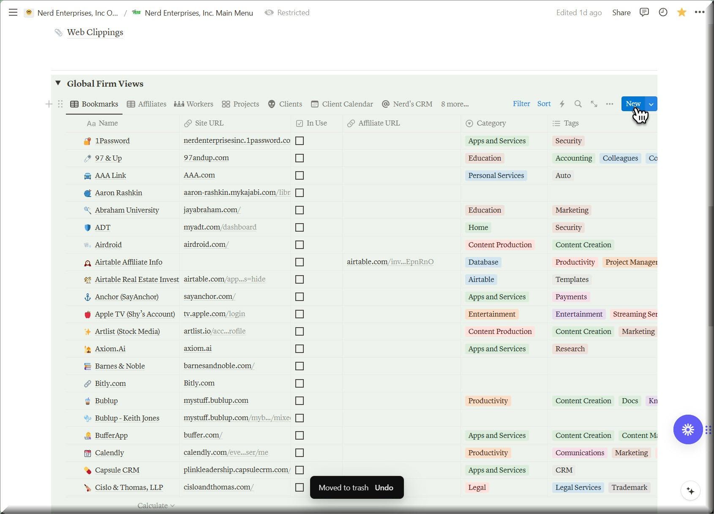Check In Use for 97 & Up
The width and height of the screenshot is (714, 514).
tap(300, 158)
